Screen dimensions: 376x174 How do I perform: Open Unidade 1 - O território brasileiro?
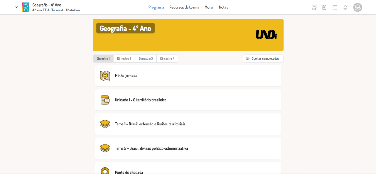tap(188, 100)
